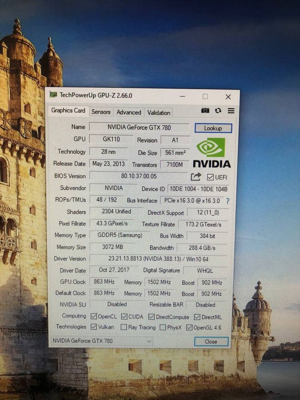Open the GPU selection dropdown
The width and height of the screenshot is (300, 400).
(102, 341)
